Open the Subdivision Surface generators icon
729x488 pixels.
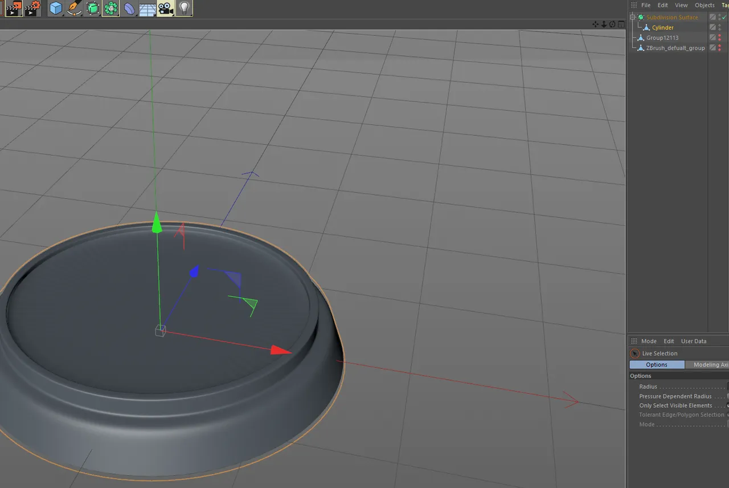tap(92, 8)
